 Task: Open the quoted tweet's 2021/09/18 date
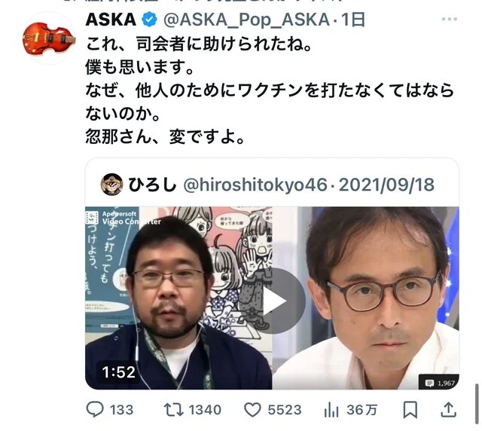coord(386,185)
